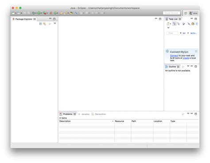
Task: Switch to the Java perspective button
Action: point(194,13)
